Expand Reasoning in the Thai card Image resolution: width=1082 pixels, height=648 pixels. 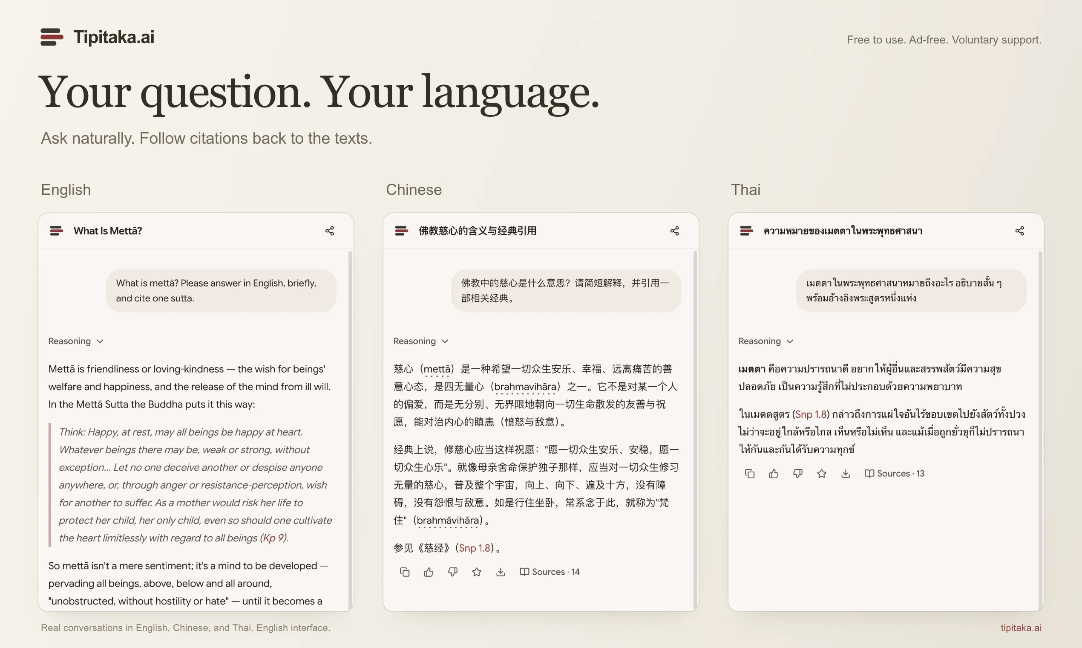(766, 341)
